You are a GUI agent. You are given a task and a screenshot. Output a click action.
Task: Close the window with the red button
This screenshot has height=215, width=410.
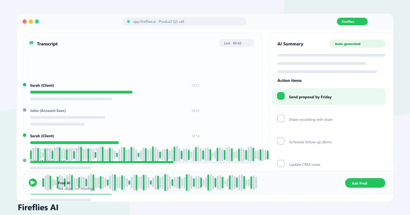[x=25, y=21]
